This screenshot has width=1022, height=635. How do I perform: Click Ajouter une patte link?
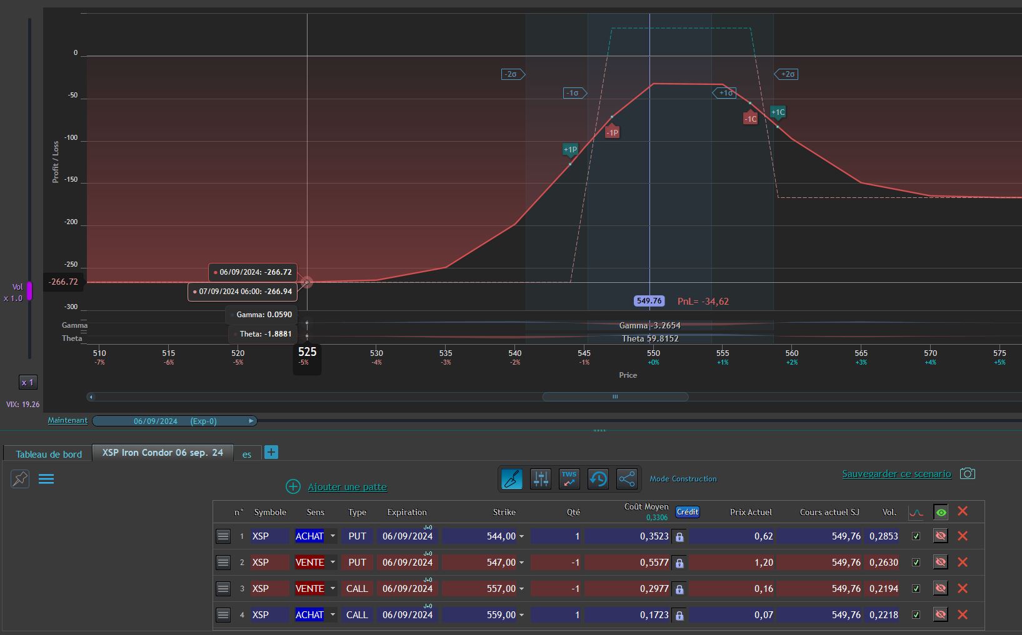click(x=347, y=487)
